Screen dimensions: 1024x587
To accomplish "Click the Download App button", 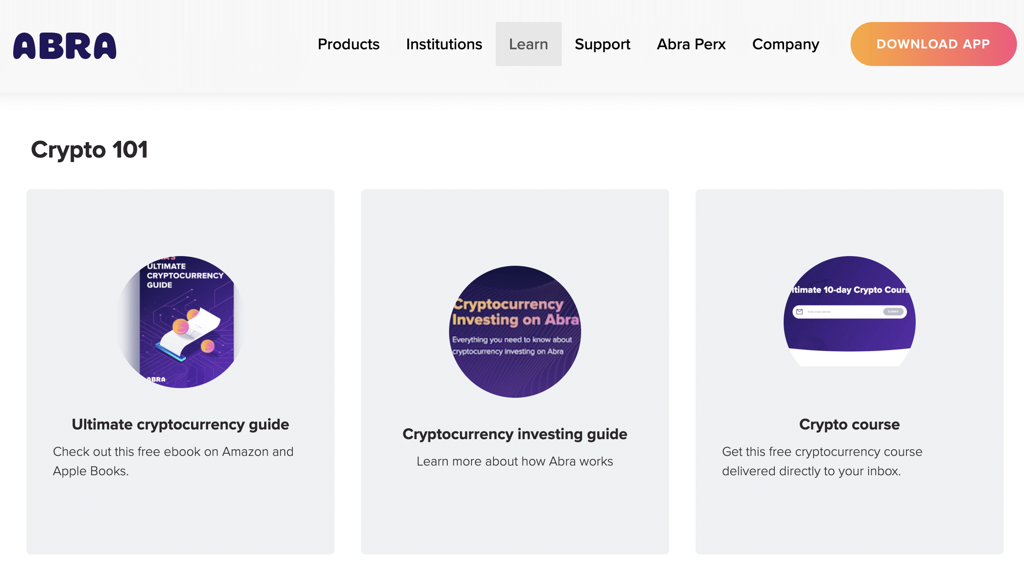I will click(x=933, y=44).
